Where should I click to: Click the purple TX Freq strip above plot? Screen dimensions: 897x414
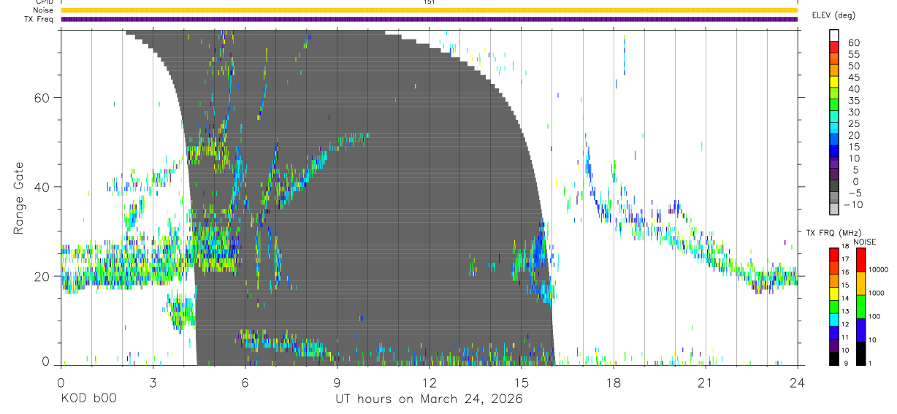[x=429, y=19]
